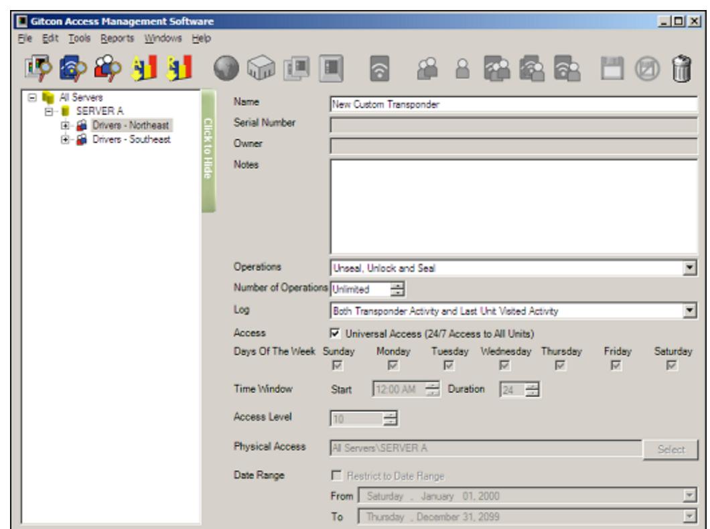Screen dimensions: 710x529
Task: Expand the Drivers - Northeast node
Action: tap(65, 125)
